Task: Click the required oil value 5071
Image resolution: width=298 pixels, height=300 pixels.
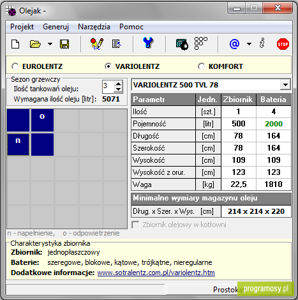Action: point(111,99)
